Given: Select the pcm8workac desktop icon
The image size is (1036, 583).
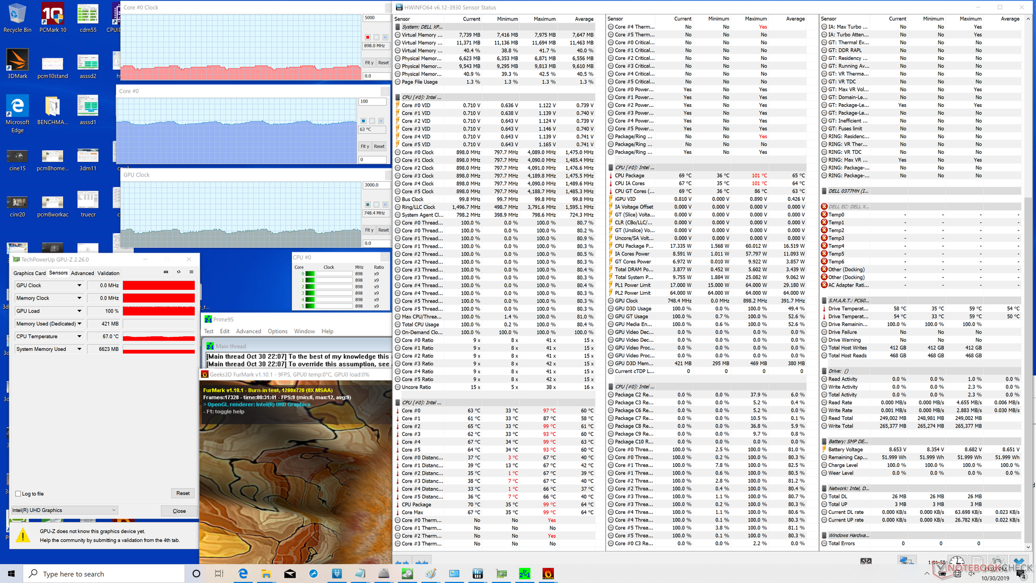Looking at the screenshot, I should pos(53,207).
